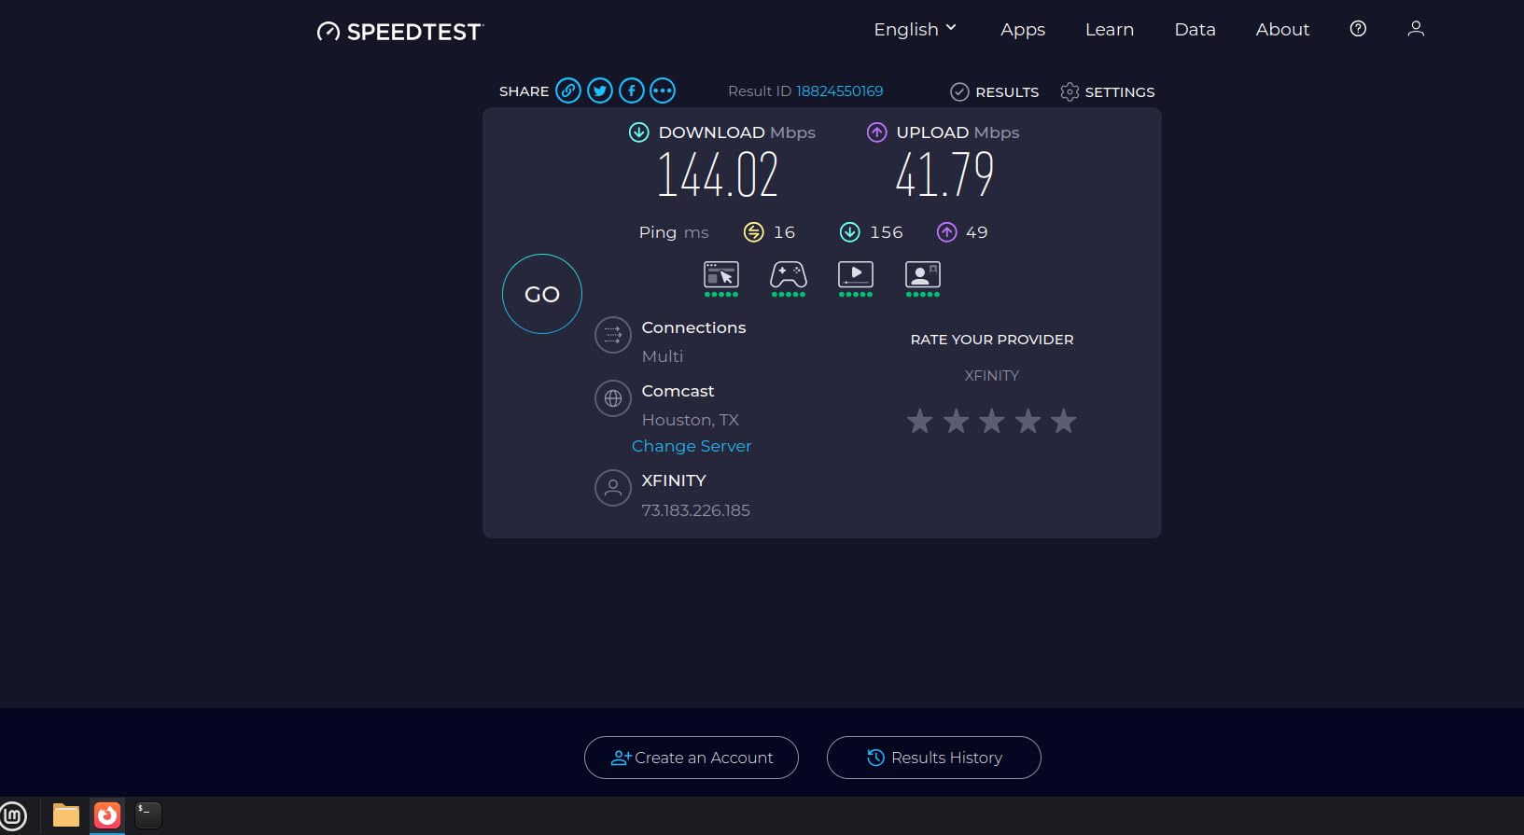Rate XFINITY four stars
Screen dimensions: 1524x835
pos(1028,421)
